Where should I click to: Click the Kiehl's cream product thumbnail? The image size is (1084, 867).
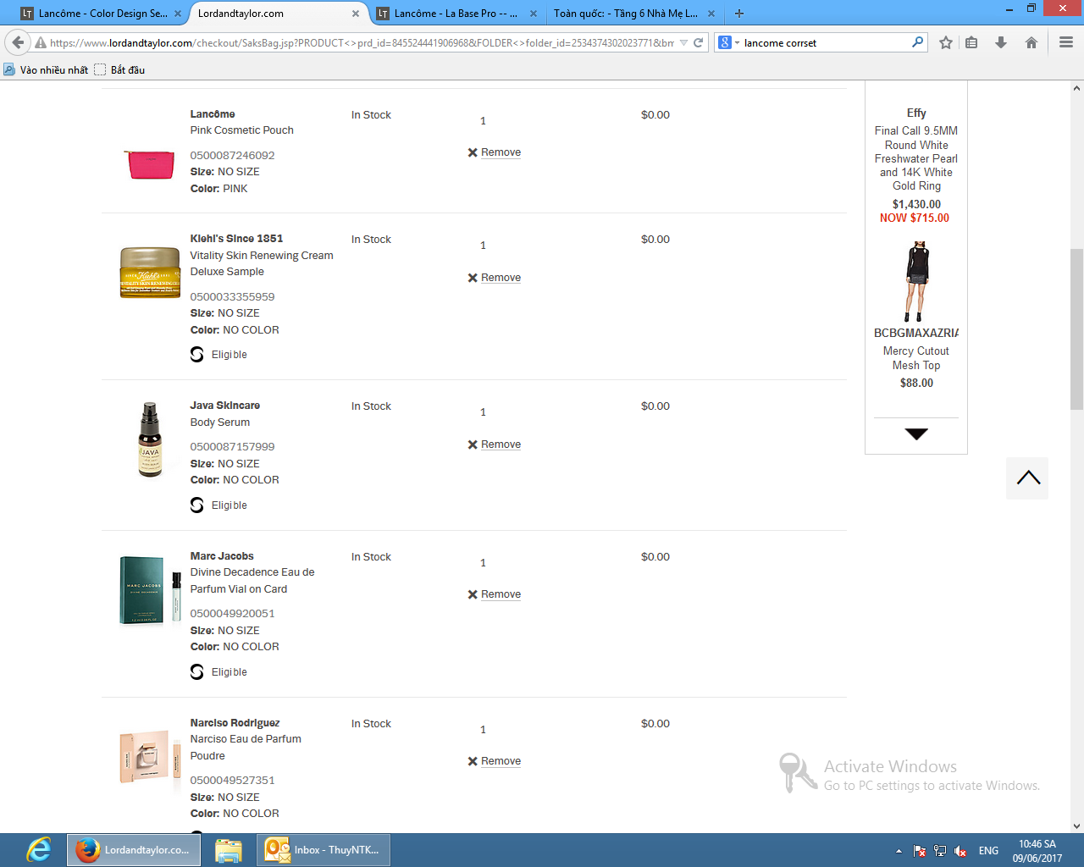click(150, 273)
